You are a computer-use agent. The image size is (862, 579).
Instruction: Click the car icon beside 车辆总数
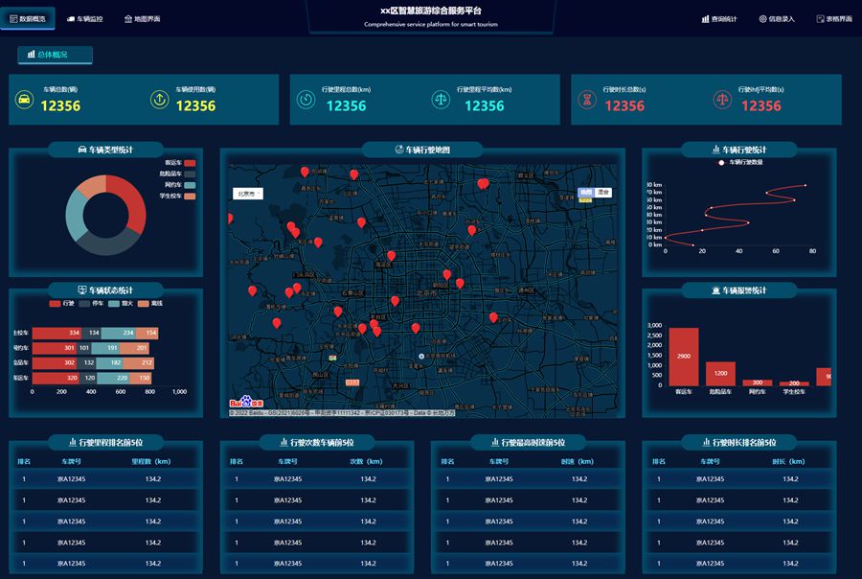22,100
